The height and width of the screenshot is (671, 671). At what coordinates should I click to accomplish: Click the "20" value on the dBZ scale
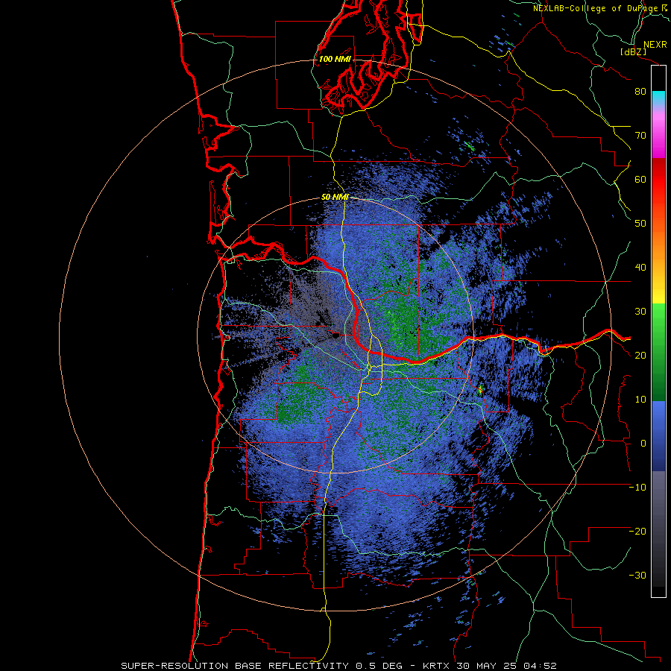[640, 356]
